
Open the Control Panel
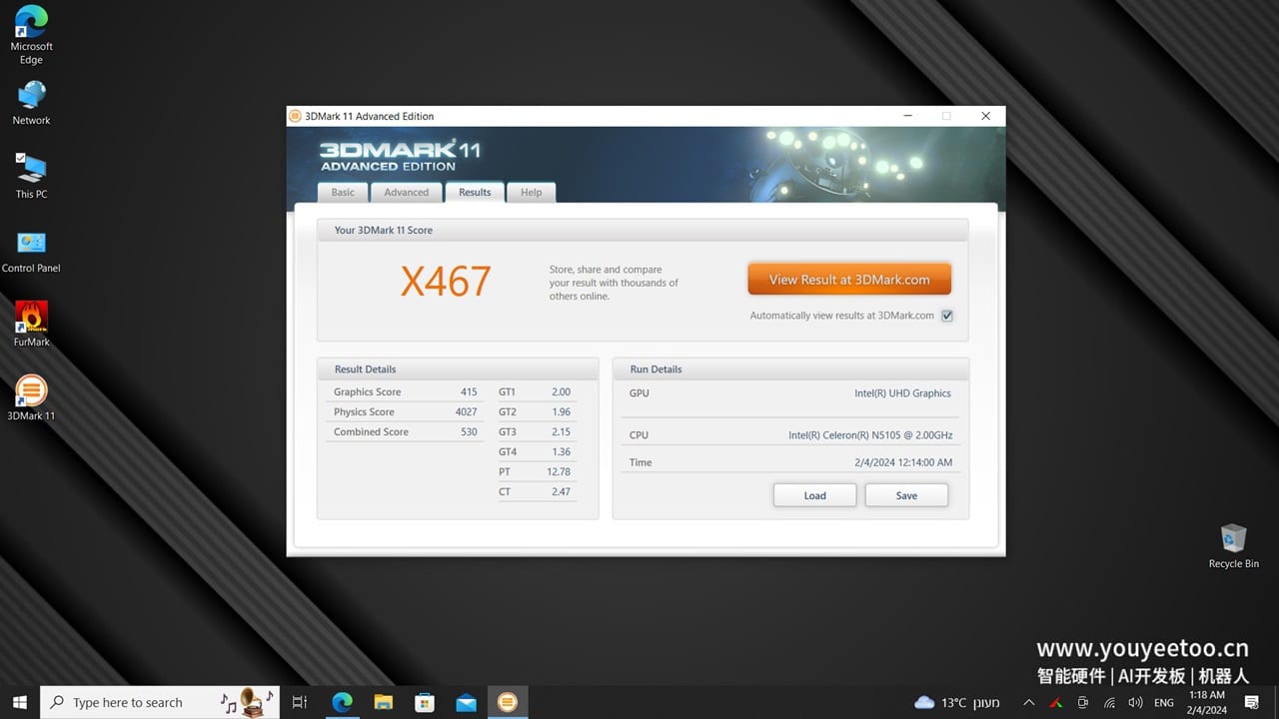(x=30, y=245)
